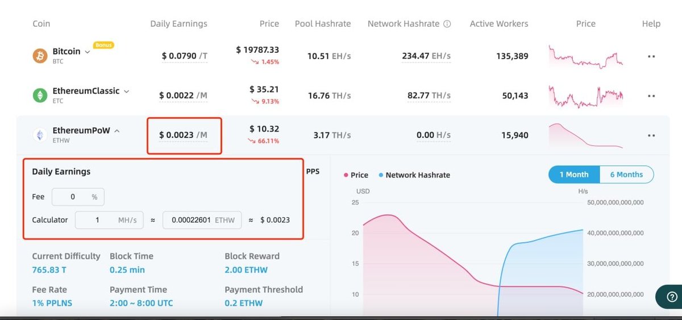The image size is (682, 320).
Task: Click the PPS label beside Daily Earnings
Action: (313, 171)
